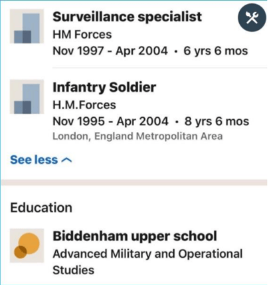The height and width of the screenshot is (285, 269).
Task: Click the 6 yrs 6 mos duration
Action: coord(215,51)
